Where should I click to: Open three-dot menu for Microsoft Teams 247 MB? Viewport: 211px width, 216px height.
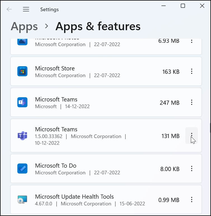click(x=191, y=102)
